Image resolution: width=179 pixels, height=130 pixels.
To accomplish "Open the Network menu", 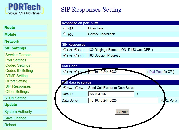I will [x=25, y=41].
